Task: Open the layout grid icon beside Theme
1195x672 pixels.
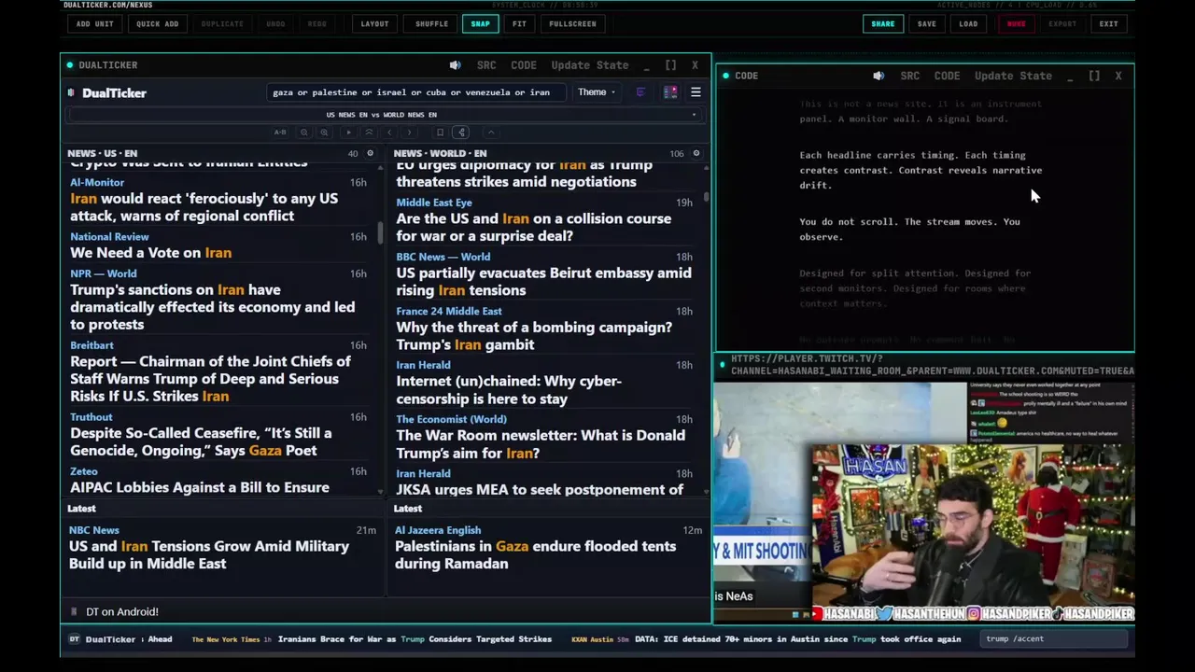Action: [670, 92]
